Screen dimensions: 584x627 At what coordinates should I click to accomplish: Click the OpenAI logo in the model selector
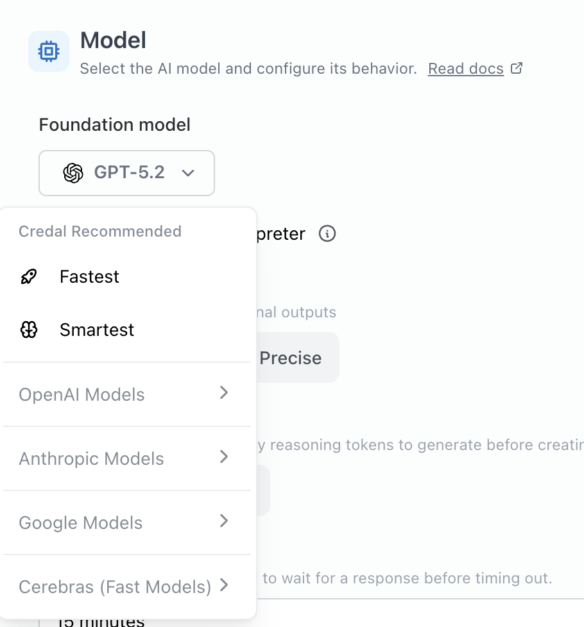pyautogui.click(x=73, y=173)
